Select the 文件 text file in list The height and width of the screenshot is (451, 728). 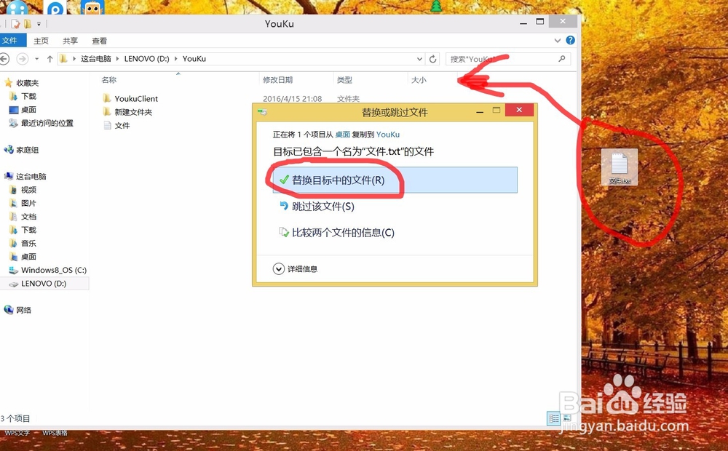116,125
